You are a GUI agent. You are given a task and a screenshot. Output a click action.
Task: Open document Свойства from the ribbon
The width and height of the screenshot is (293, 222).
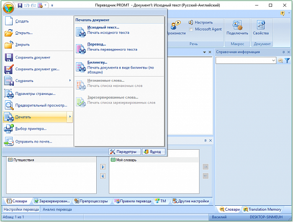[x=261, y=28]
